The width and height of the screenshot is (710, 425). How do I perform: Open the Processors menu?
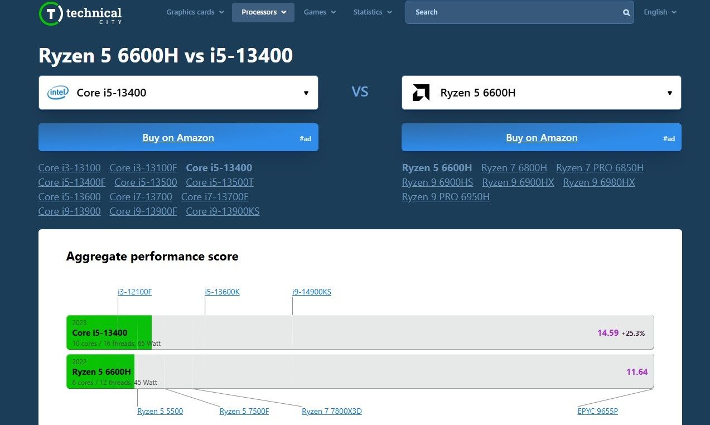[x=263, y=12]
